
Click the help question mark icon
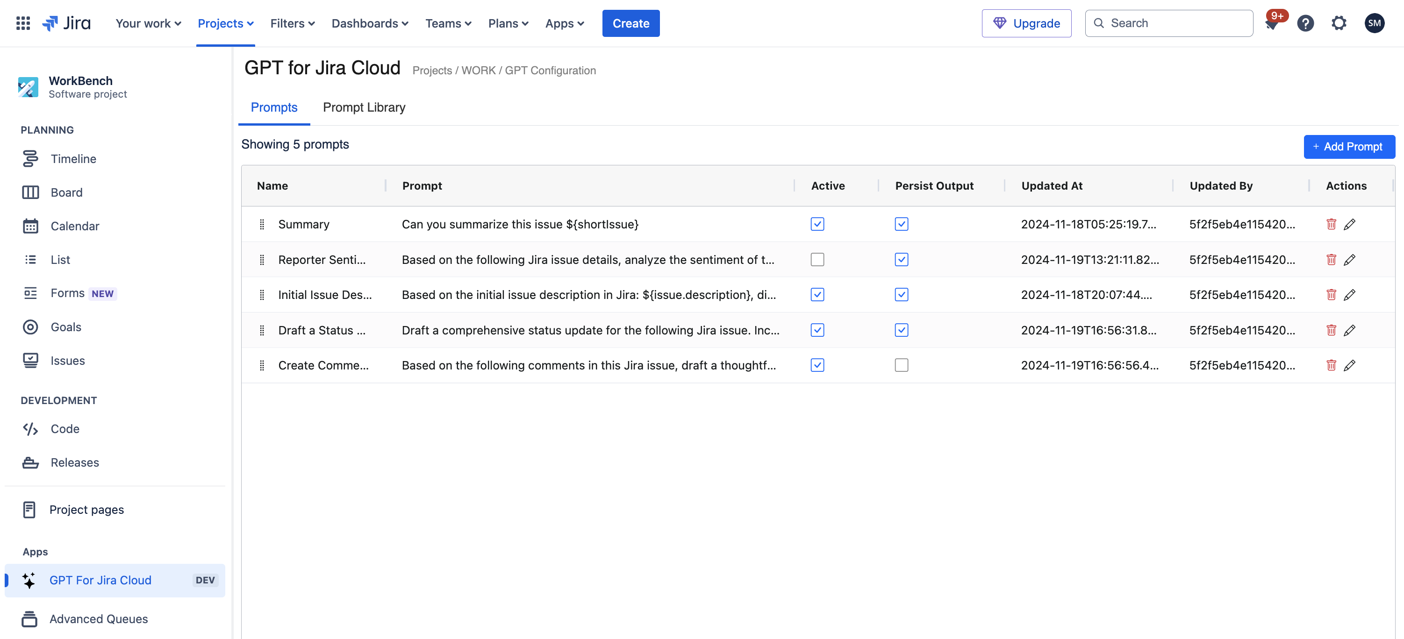click(1305, 23)
